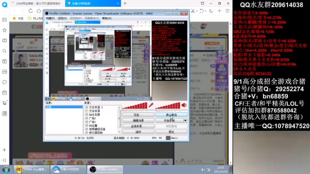Screen dimensions: 310x174
Task: Click the bookmarks star on bookmarks bar
Action: click(x=14, y=18)
